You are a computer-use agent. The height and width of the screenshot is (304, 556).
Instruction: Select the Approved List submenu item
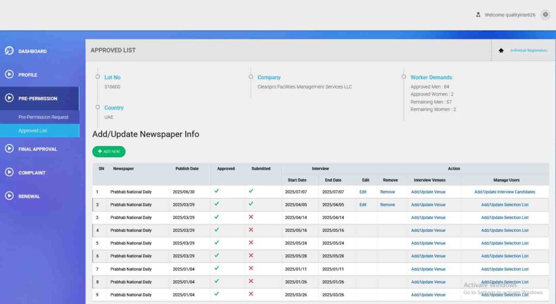[x=33, y=131]
